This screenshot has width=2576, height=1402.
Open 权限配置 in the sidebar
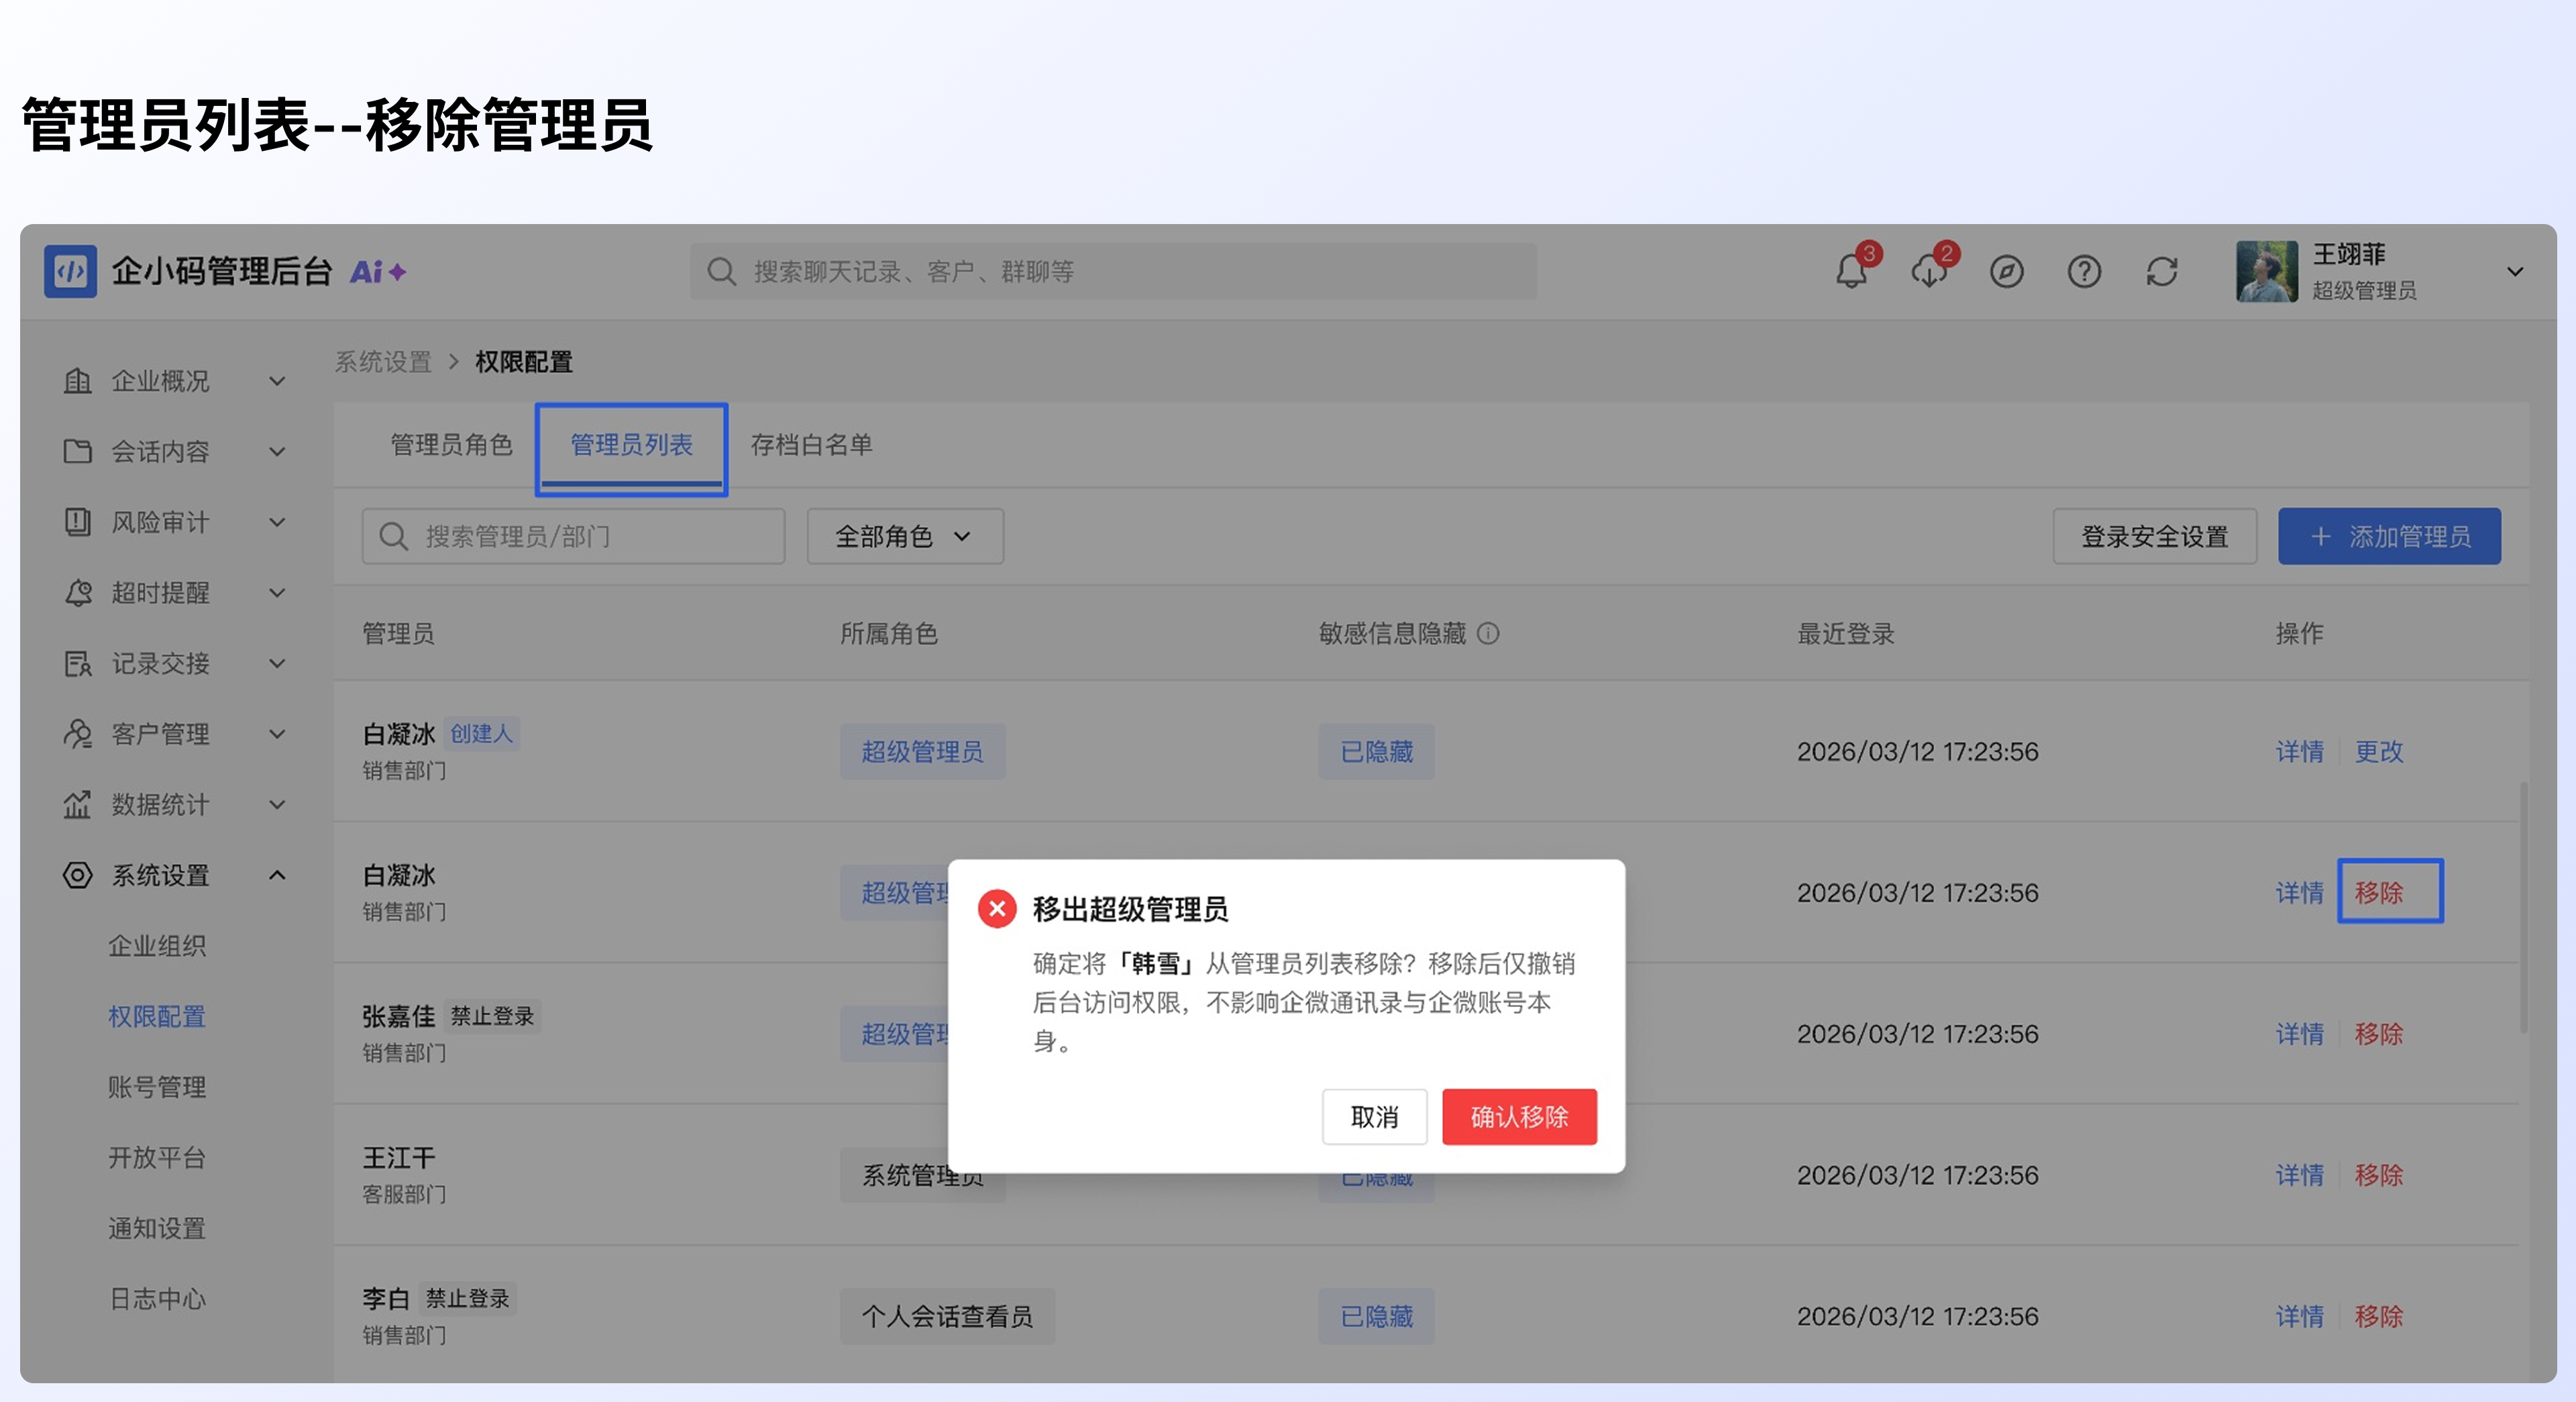pyautogui.click(x=157, y=1016)
